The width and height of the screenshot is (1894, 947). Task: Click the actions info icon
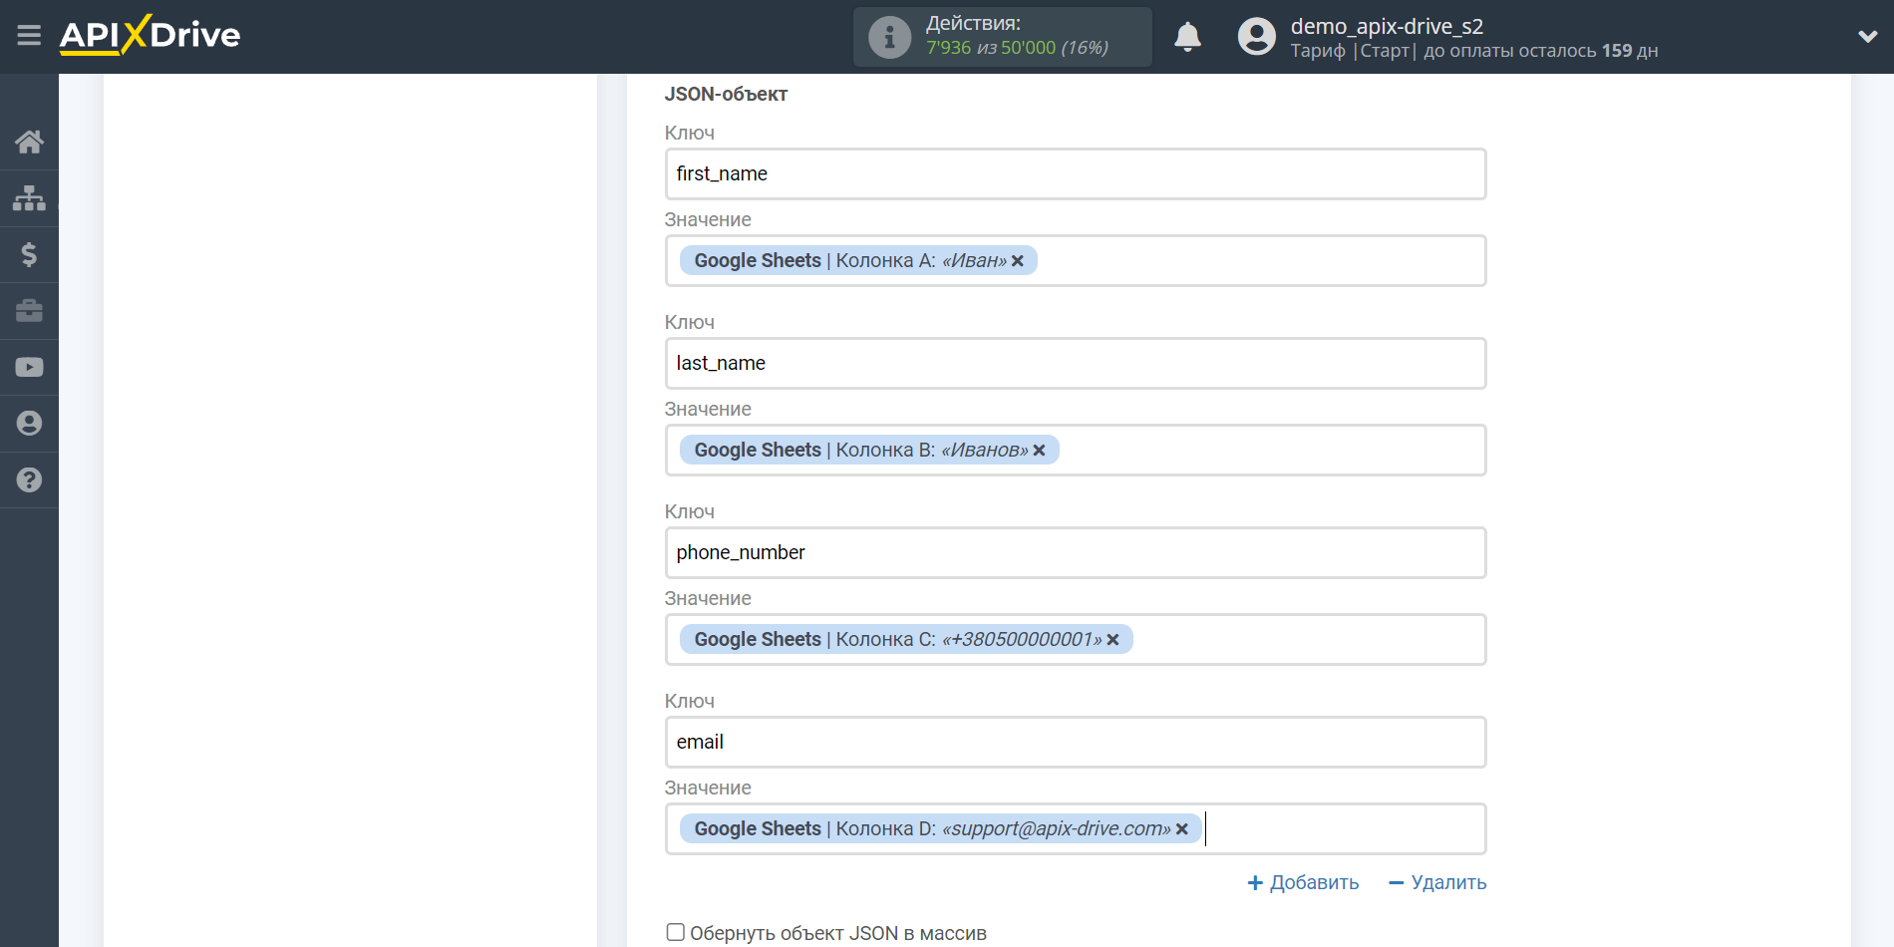tap(889, 38)
